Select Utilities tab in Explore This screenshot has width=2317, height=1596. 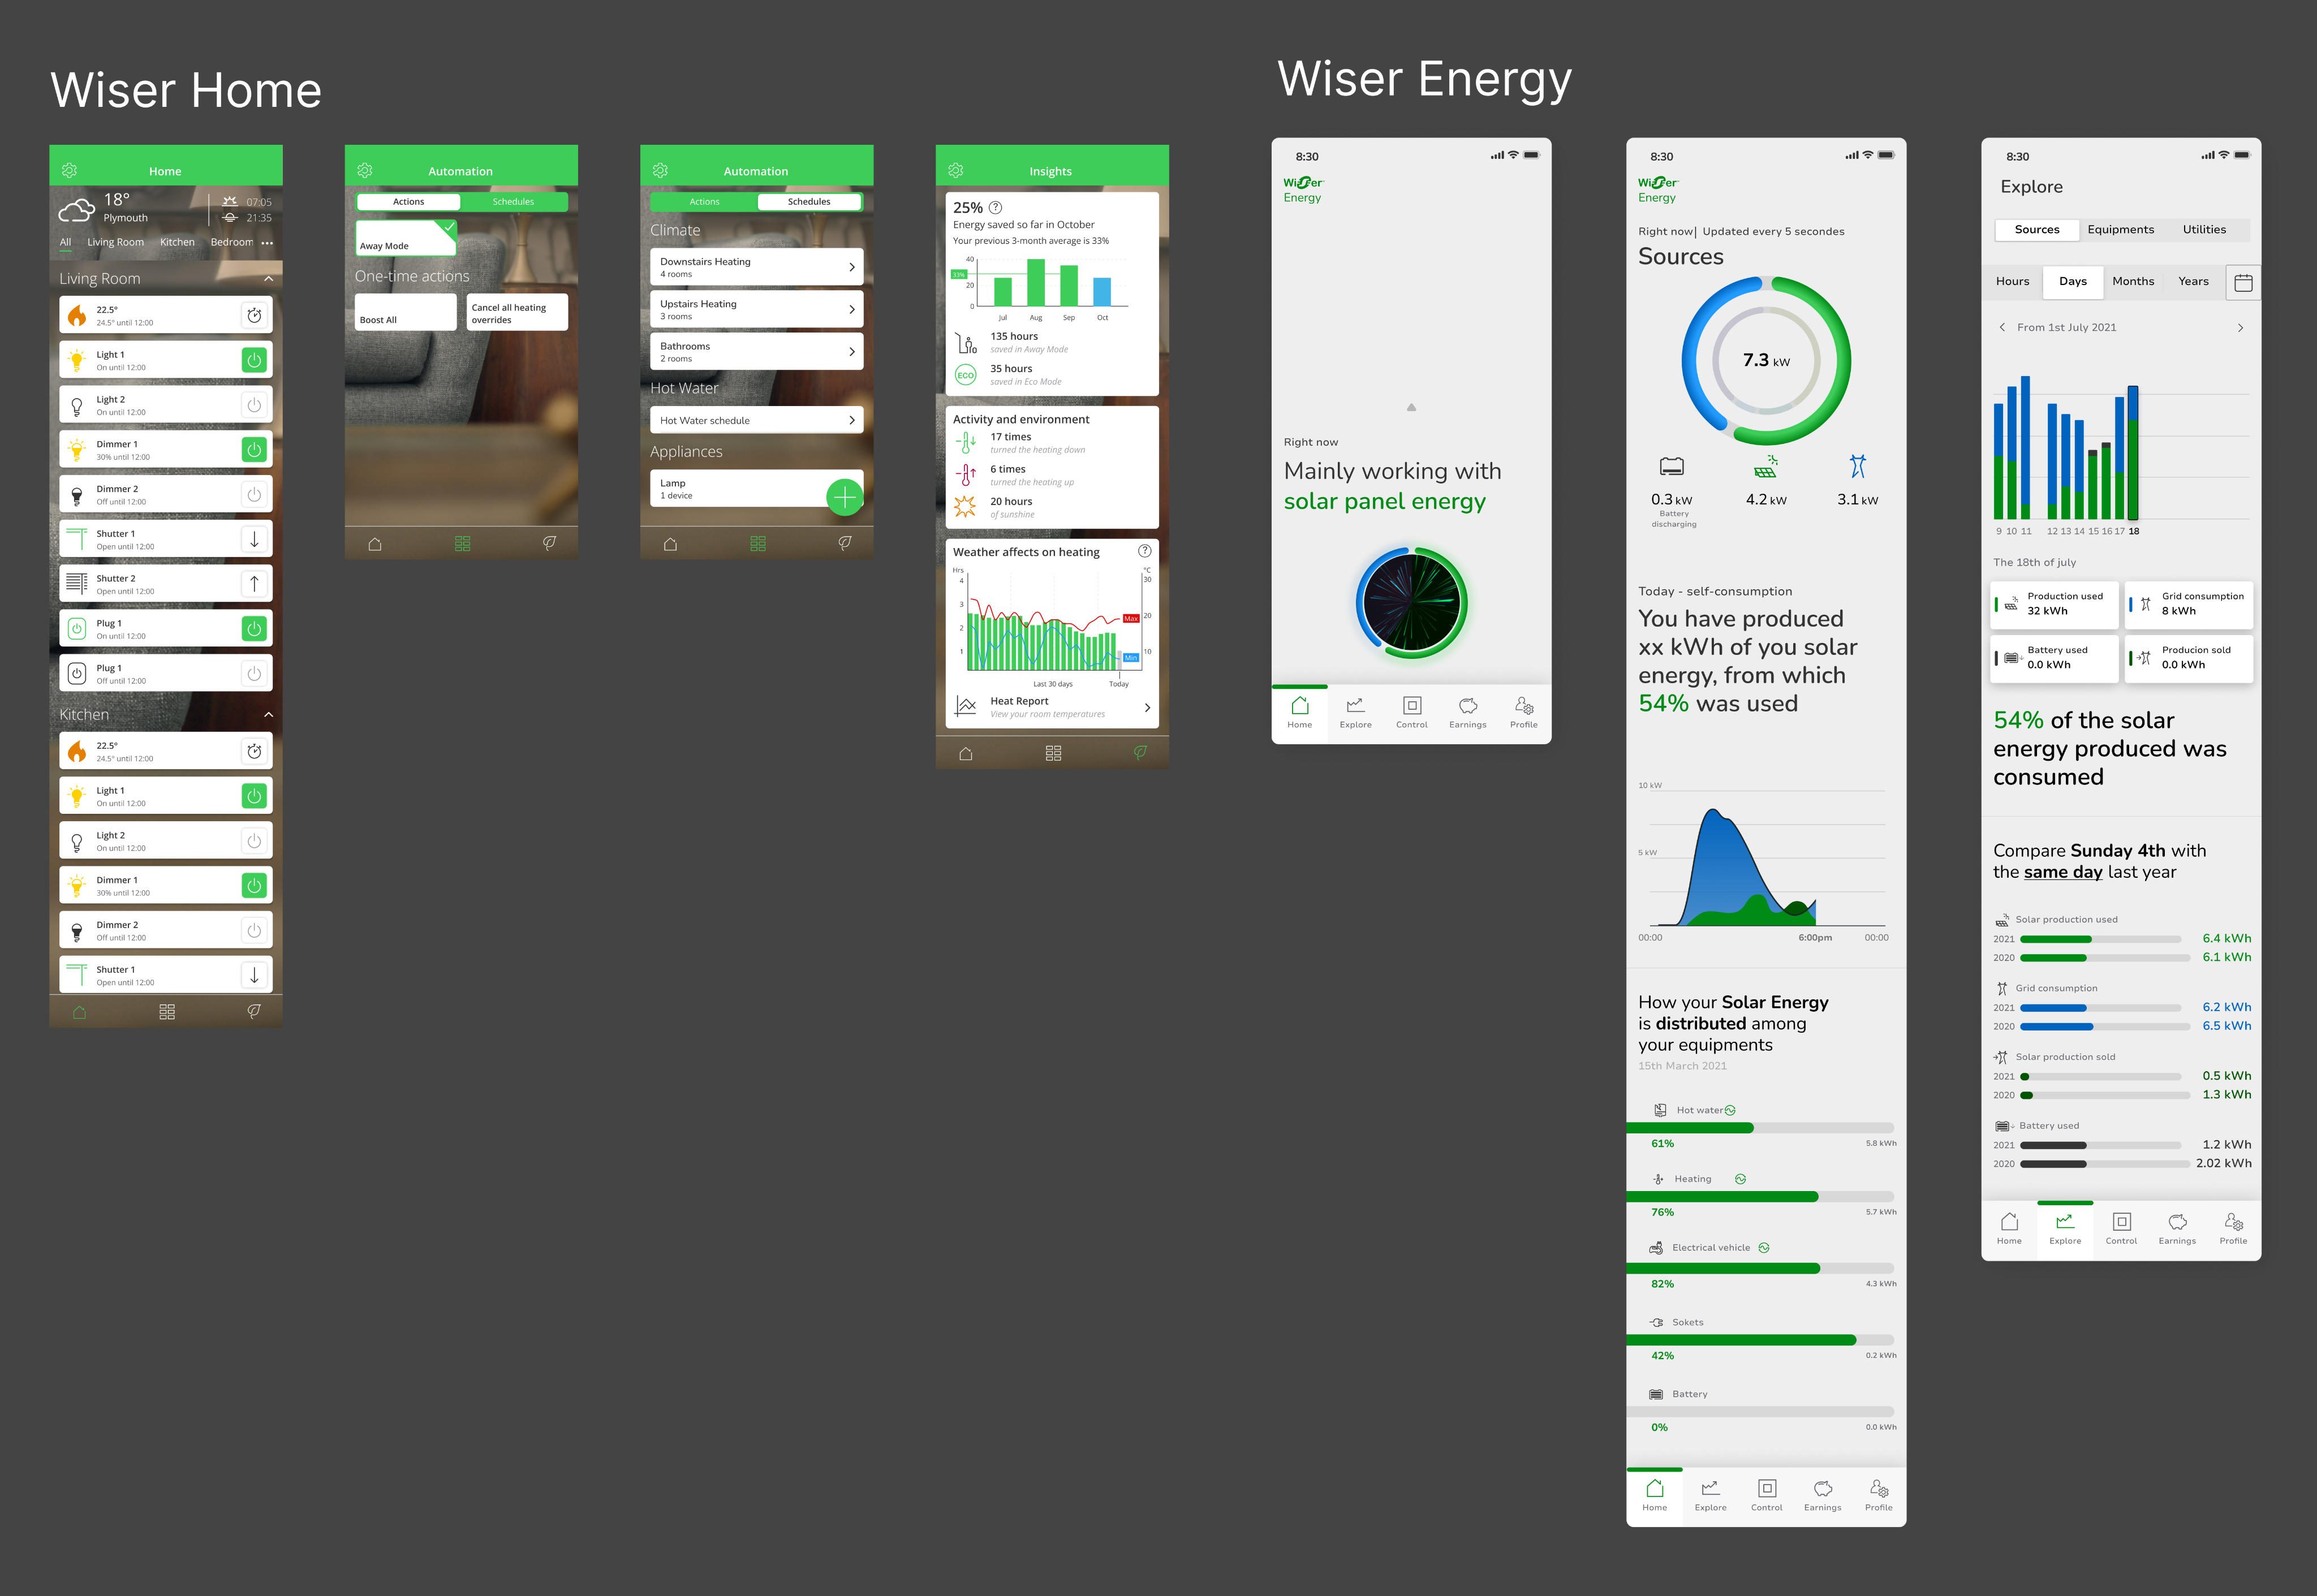[2204, 230]
